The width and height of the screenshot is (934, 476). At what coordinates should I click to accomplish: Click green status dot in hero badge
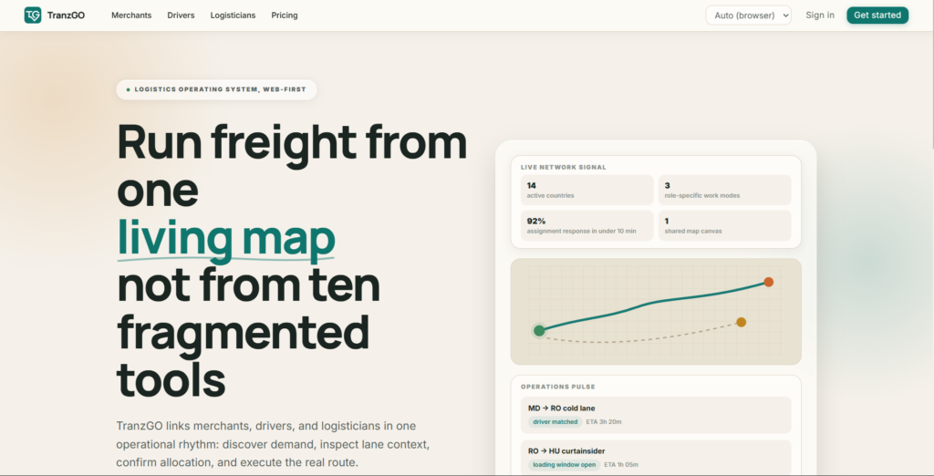[x=128, y=90]
